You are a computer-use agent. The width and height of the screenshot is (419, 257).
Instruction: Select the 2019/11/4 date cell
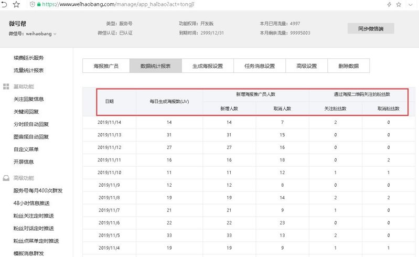click(109, 248)
